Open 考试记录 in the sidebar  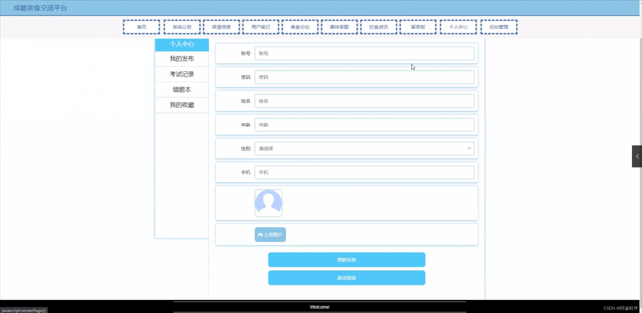tap(182, 74)
